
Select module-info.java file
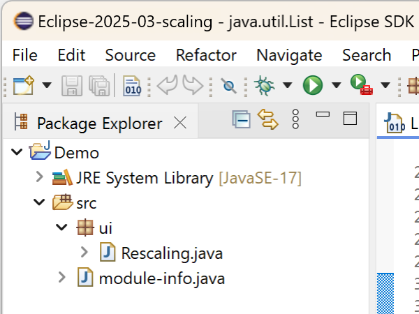coord(162,278)
